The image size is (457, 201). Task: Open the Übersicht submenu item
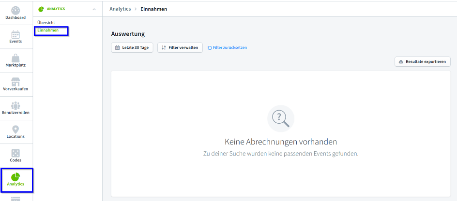46,22
